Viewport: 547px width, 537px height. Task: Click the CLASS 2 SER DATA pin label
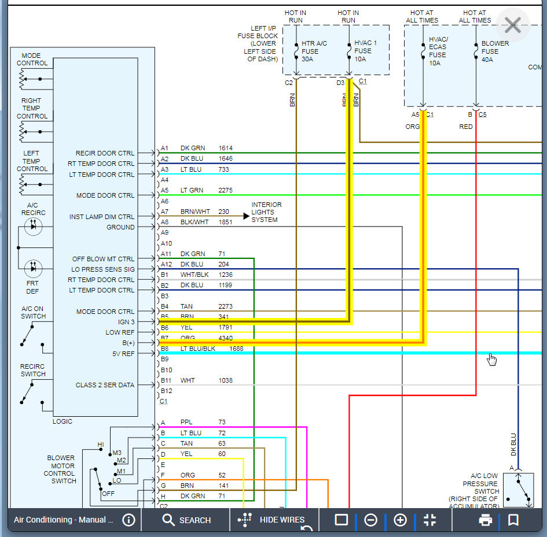tap(105, 385)
